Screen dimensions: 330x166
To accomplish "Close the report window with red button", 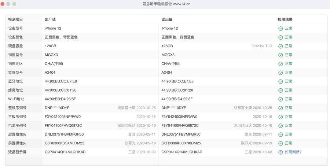I will [2, 4].
